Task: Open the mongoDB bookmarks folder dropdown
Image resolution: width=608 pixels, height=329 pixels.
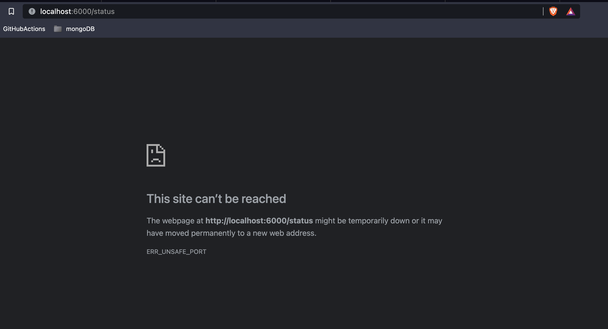Action: click(x=75, y=29)
